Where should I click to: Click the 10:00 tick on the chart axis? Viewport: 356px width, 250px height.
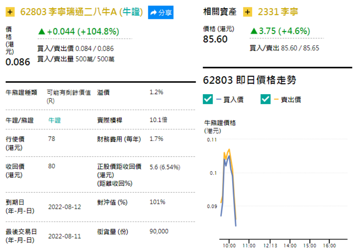229,246
